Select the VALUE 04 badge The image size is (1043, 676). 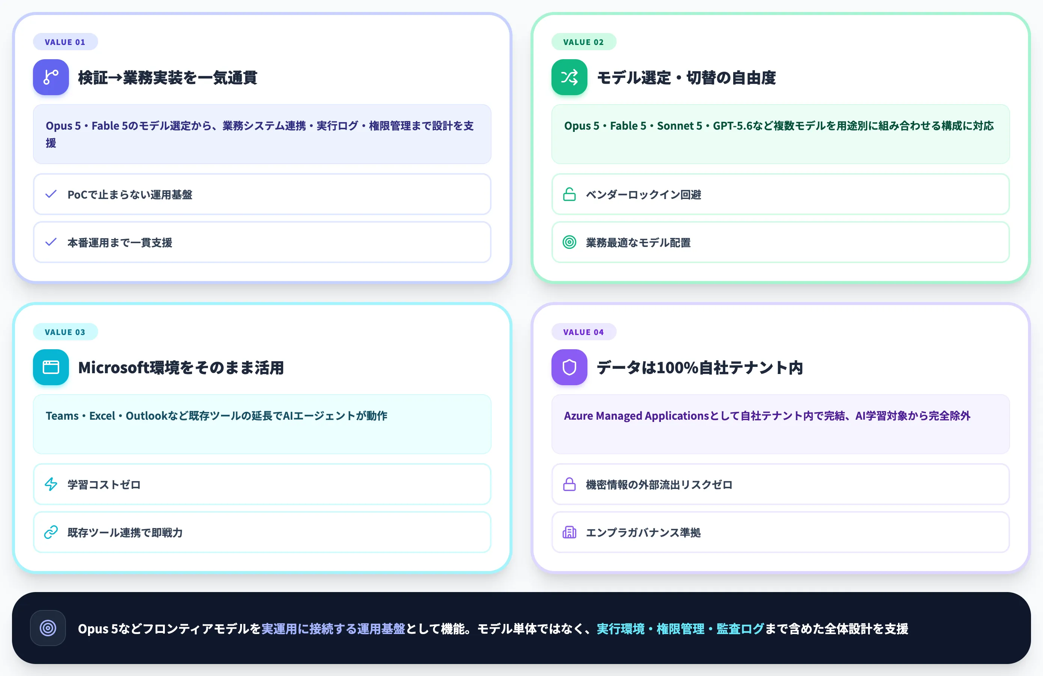pyautogui.click(x=584, y=332)
